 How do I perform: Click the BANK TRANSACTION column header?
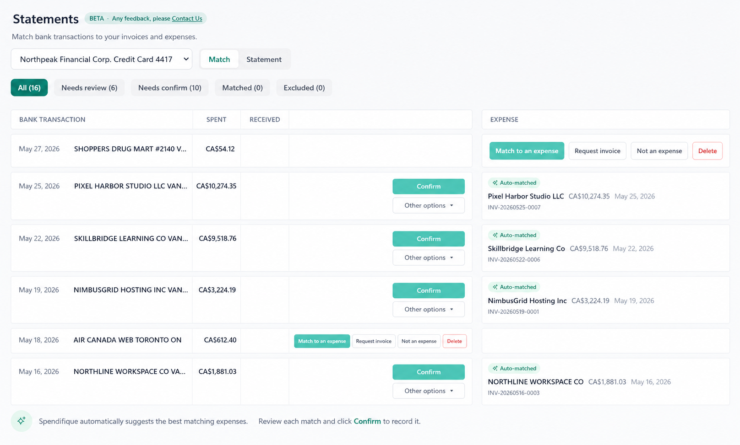[52, 119]
